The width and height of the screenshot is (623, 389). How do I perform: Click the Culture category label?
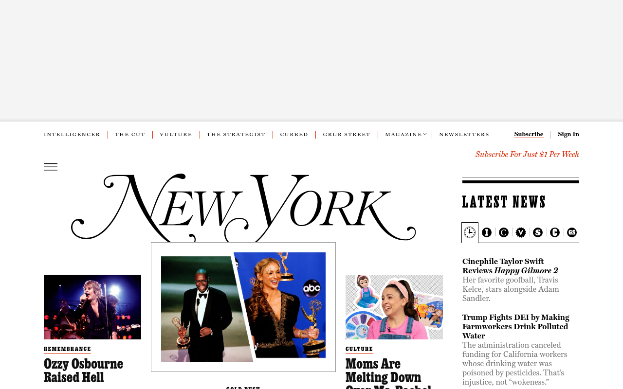[359, 349]
